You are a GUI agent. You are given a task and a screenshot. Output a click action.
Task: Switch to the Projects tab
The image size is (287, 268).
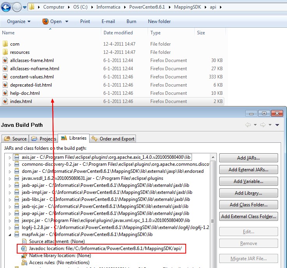tap(44, 138)
